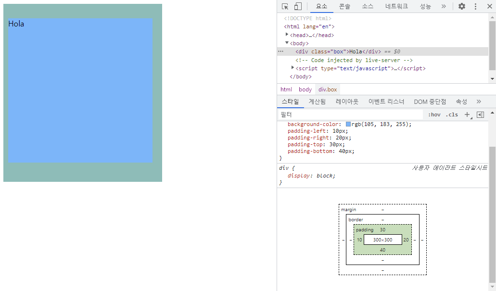
Task: Close the DevTools panel
Action: tap(489, 6)
